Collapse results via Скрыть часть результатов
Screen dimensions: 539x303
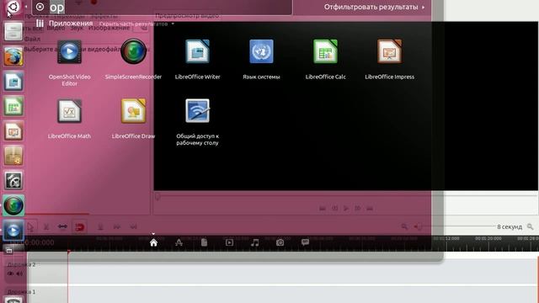(136, 24)
